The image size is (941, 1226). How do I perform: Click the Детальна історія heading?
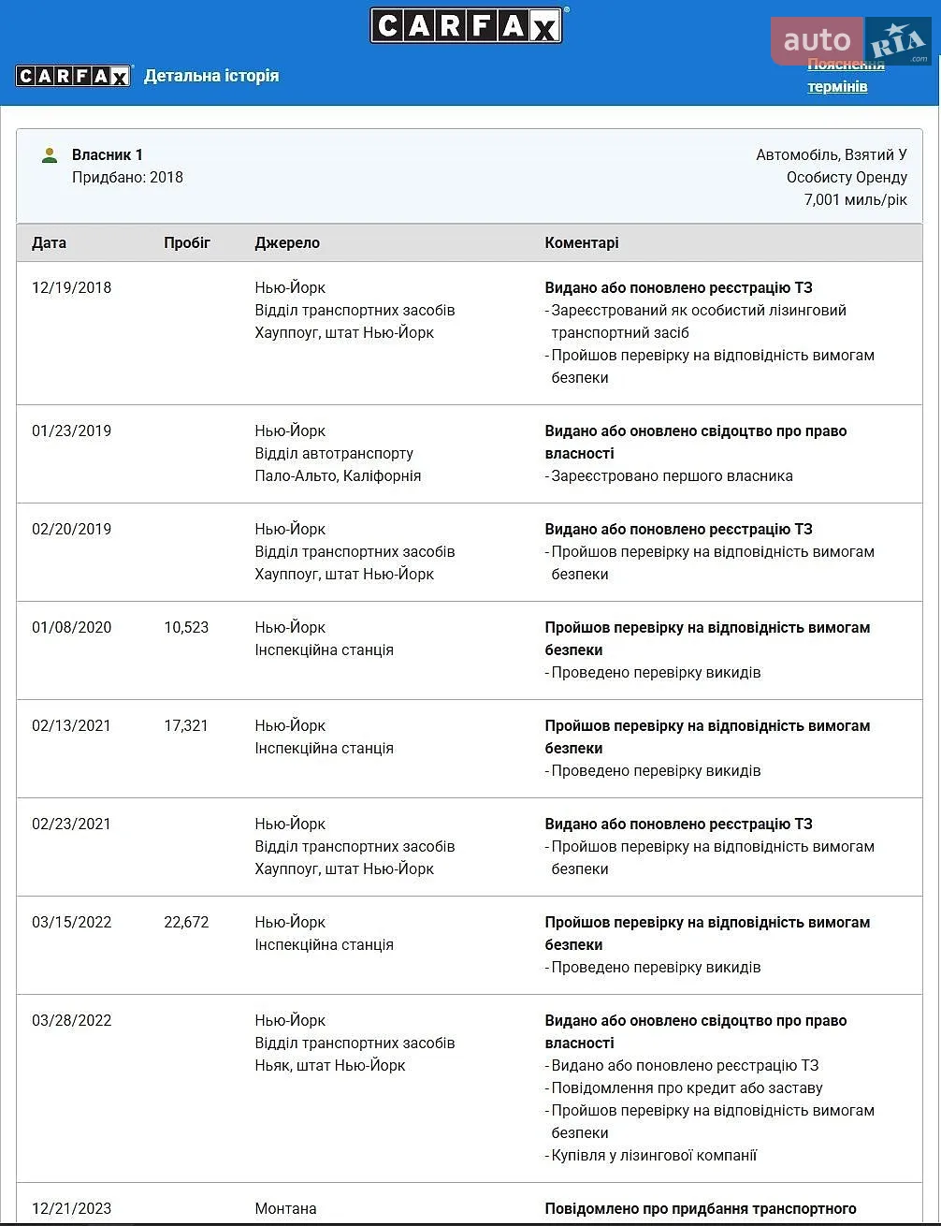pyautogui.click(x=211, y=76)
